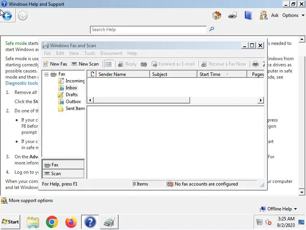Viewport: 306px width, 230px height.
Task: Click Help window scroll up arrow
Action: click(302, 39)
